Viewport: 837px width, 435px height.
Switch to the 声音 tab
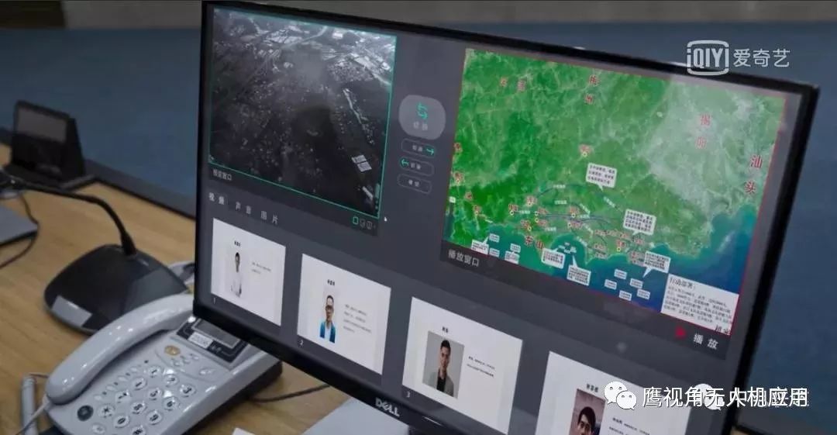[x=243, y=207]
